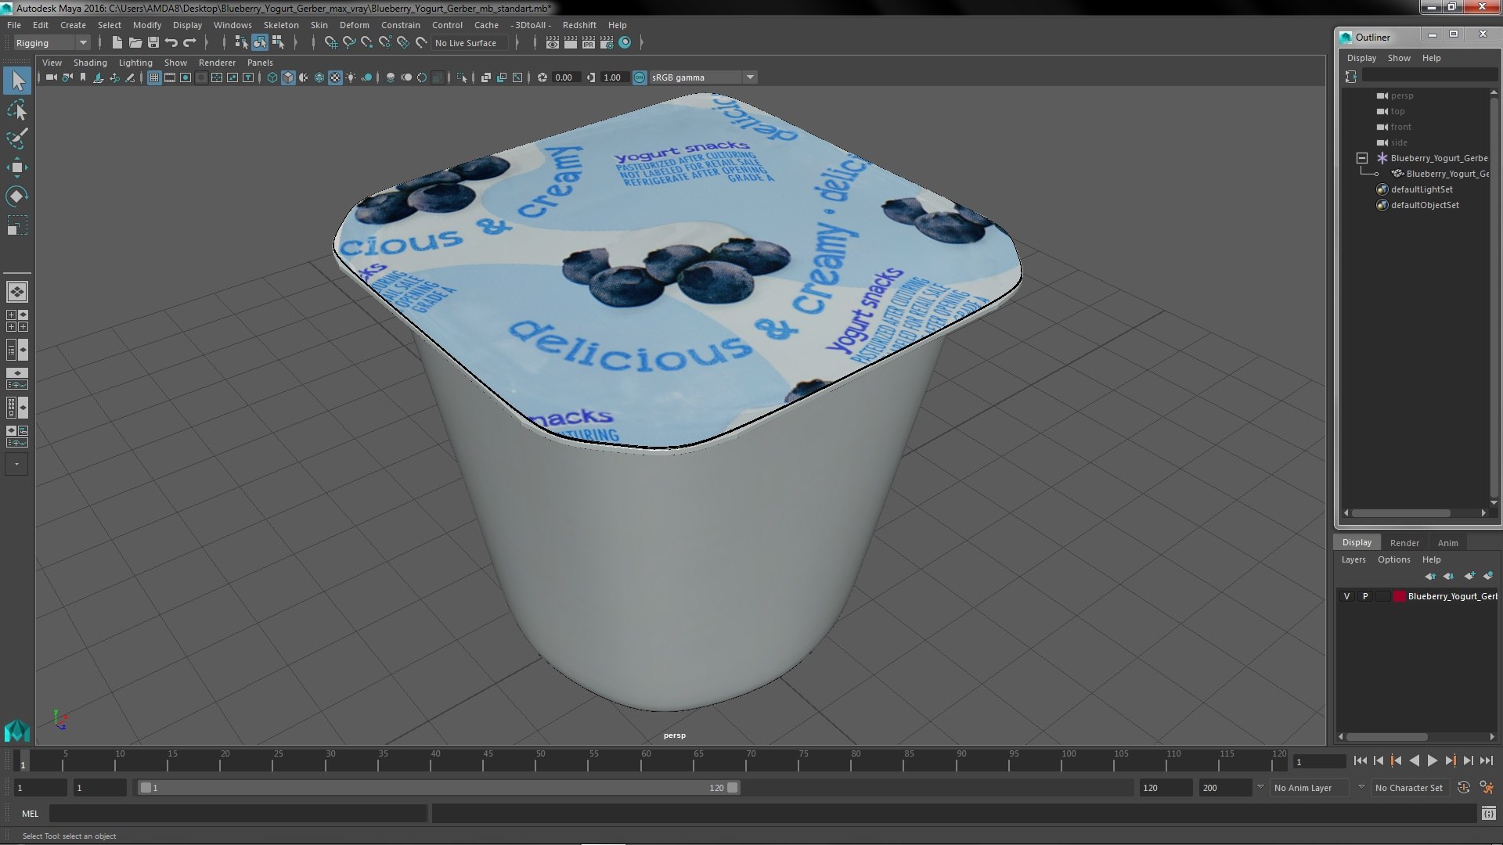
Task: Click the Redshift round blue icon
Action: pos(625,43)
